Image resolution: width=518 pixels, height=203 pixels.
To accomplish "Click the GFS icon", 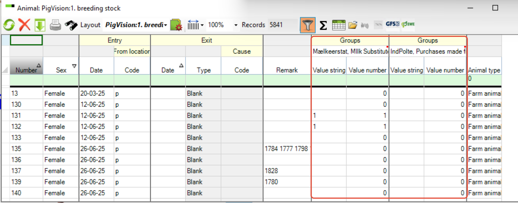I will [x=392, y=24].
